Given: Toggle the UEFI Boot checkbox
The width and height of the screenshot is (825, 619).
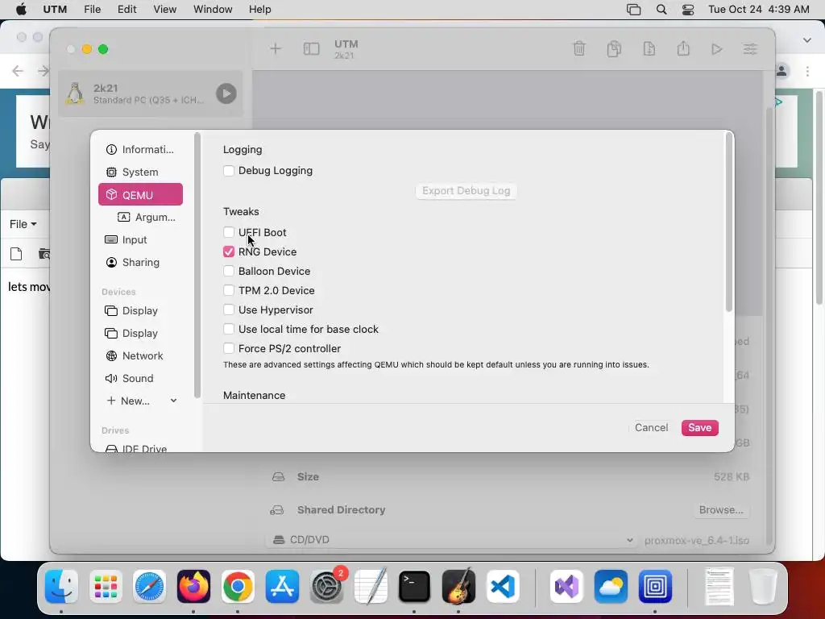Looking at the screenshot, I should click(x=228, y=232).
